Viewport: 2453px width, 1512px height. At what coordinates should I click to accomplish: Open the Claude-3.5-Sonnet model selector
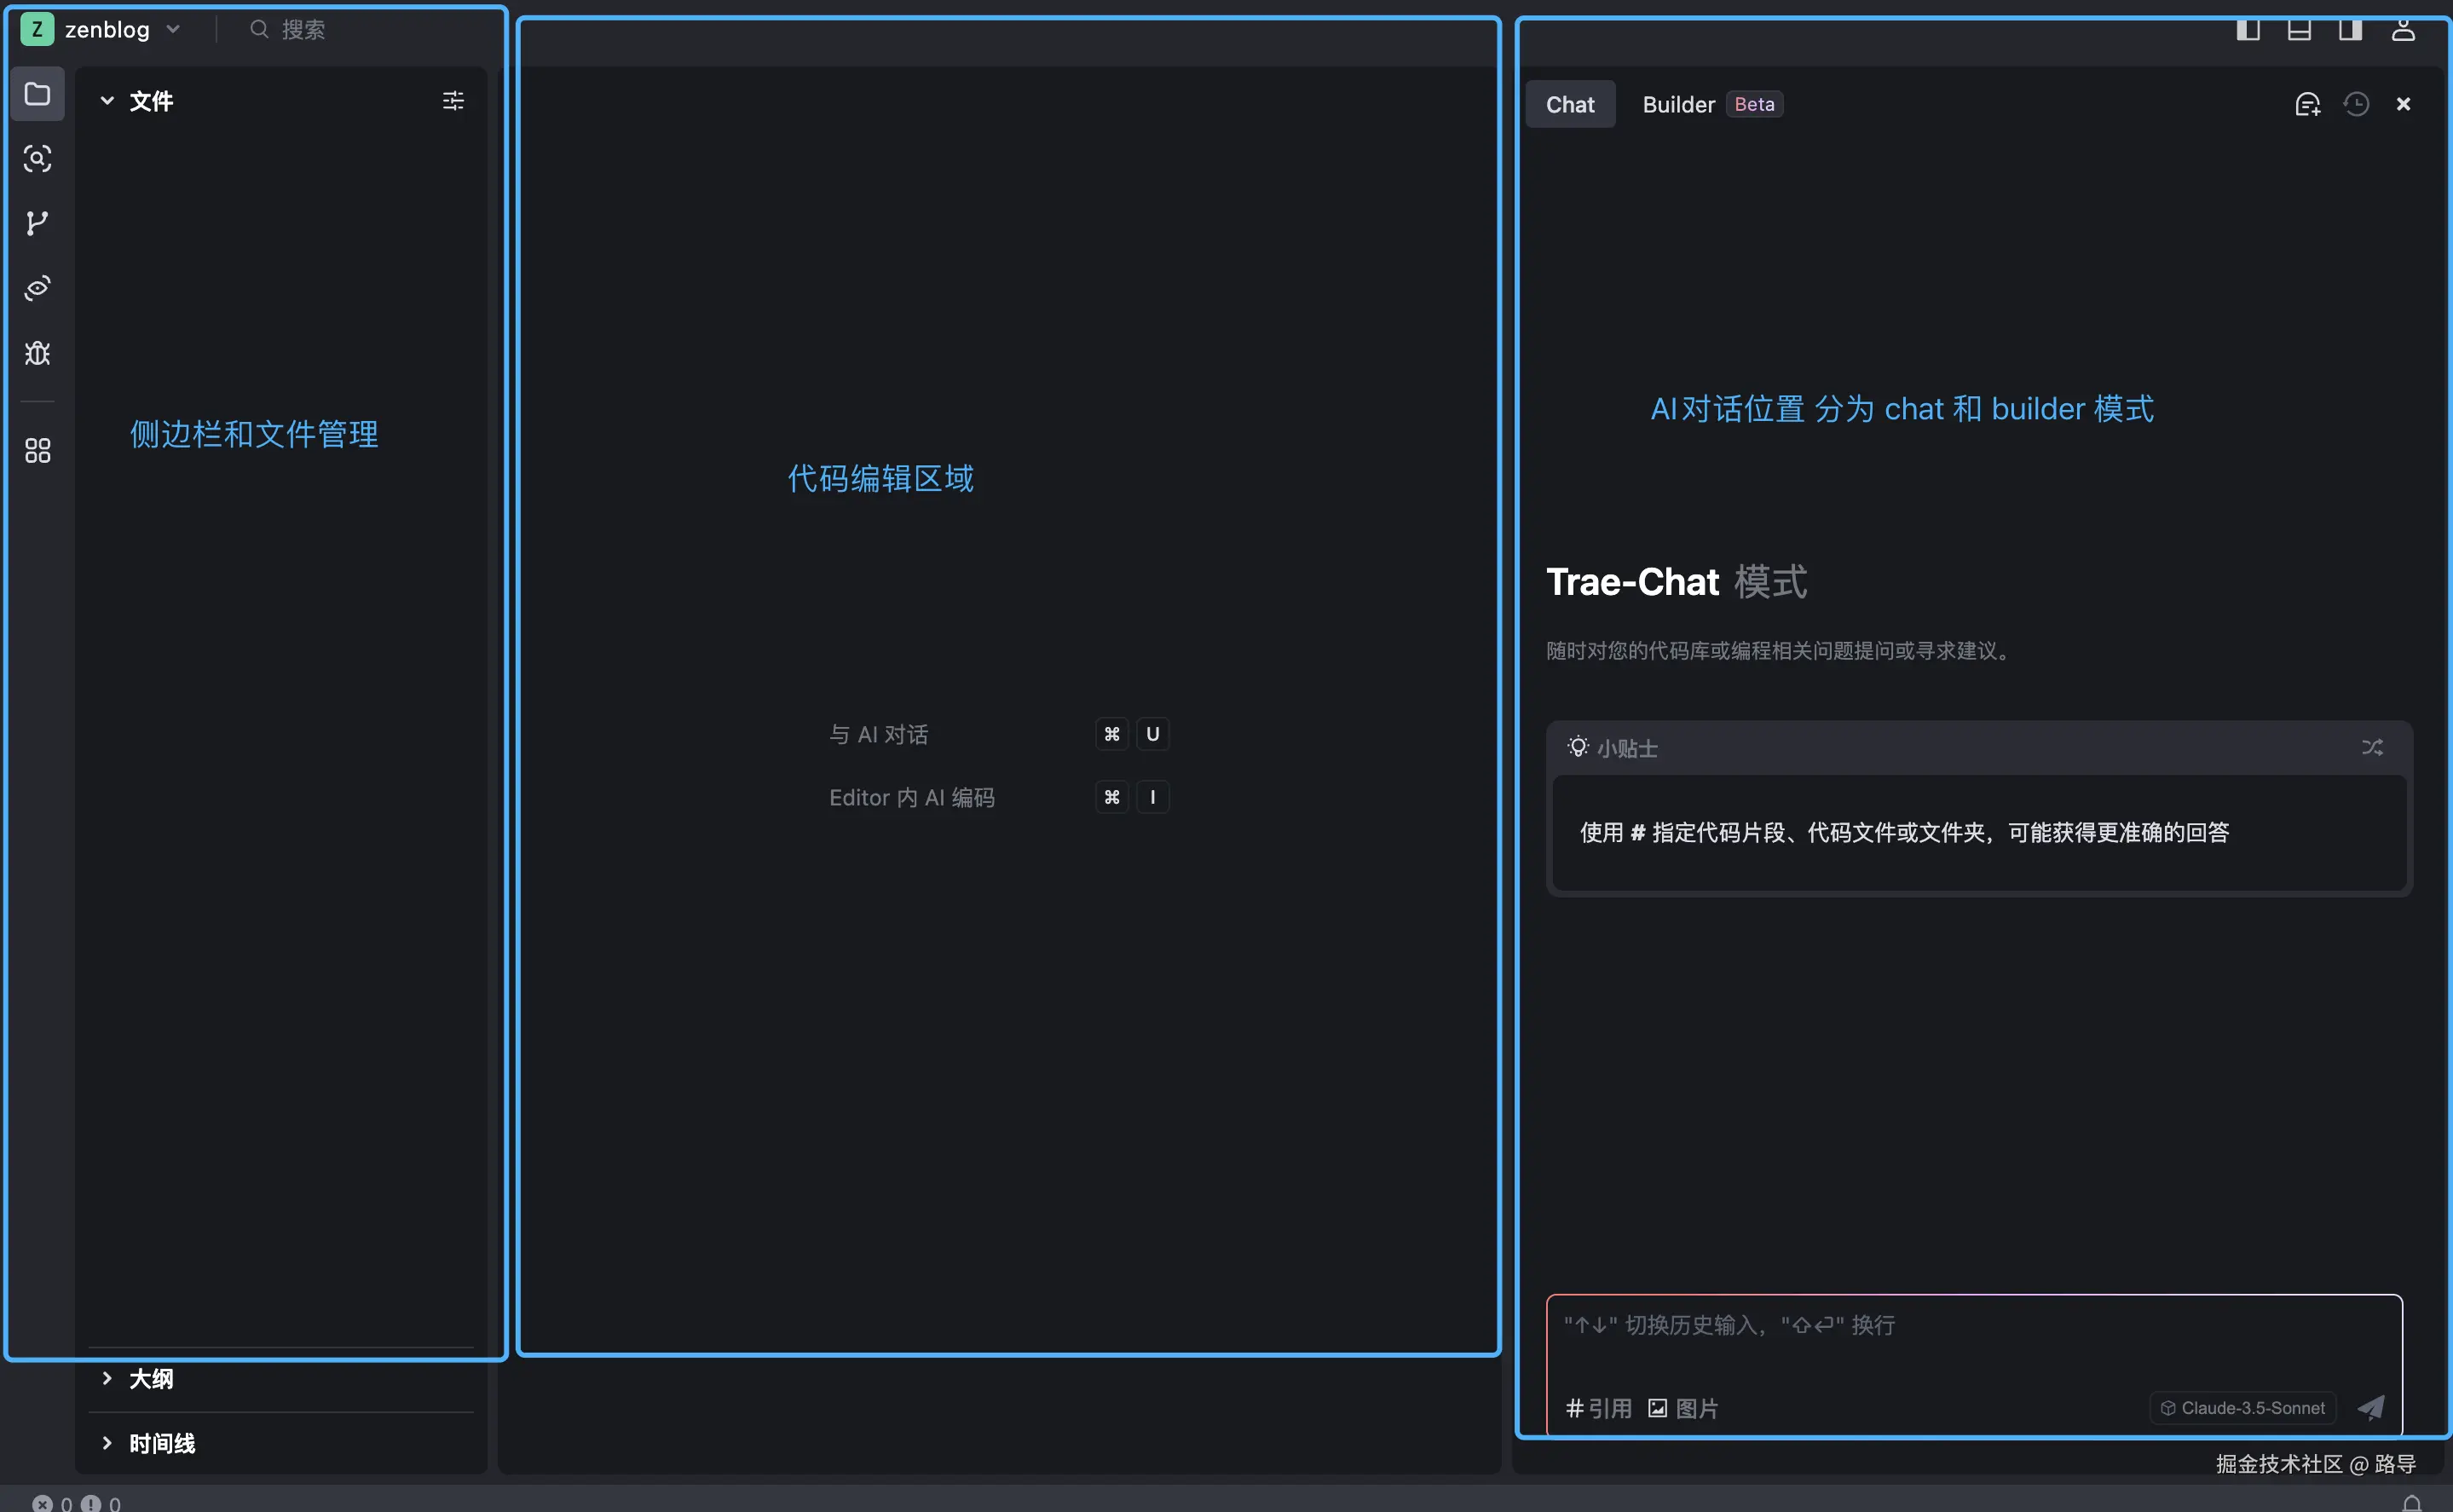[x=2242, y=1408]
